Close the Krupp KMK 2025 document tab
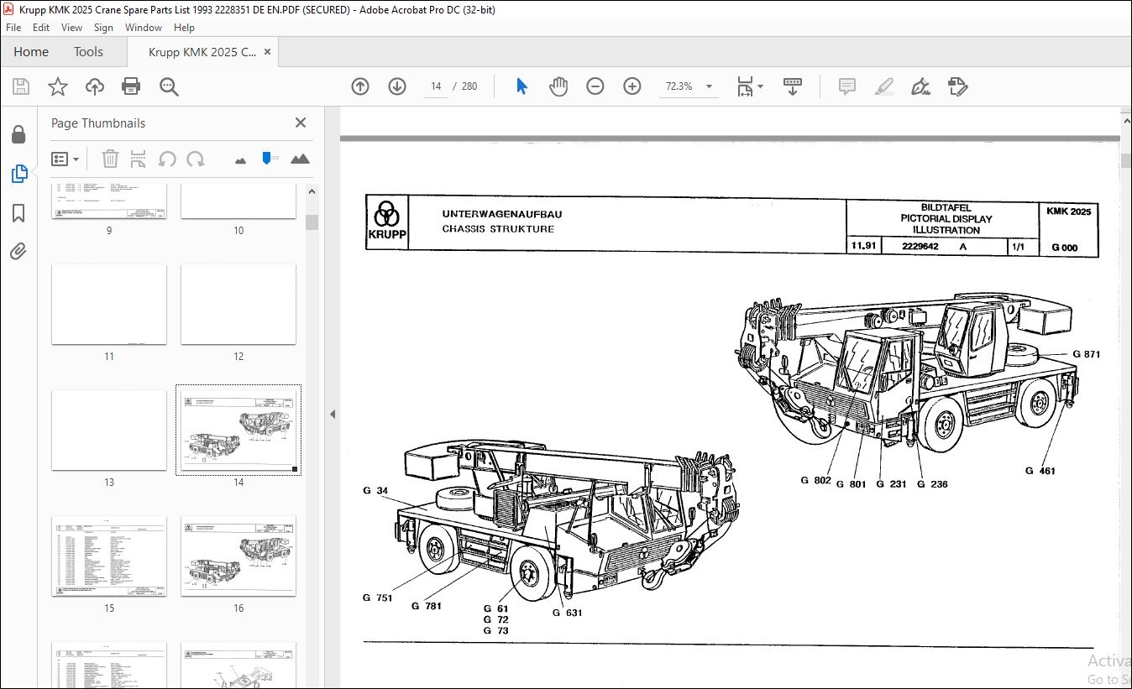The height and width of the screenshot is (689, 1132). click(x=267, y=52)
